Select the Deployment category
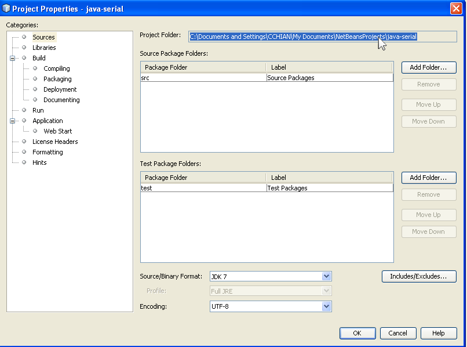The width and height of the screenshot is (467, 347). pyautogui.click(x=60, y=89)
